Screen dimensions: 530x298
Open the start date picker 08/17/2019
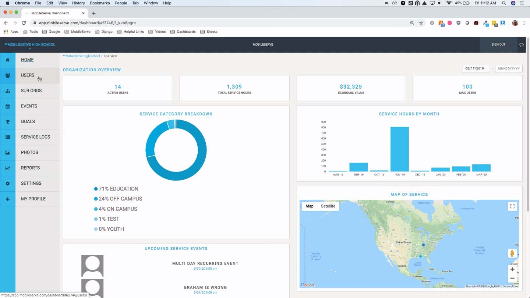pyautogui.click(x=476, y=68)
